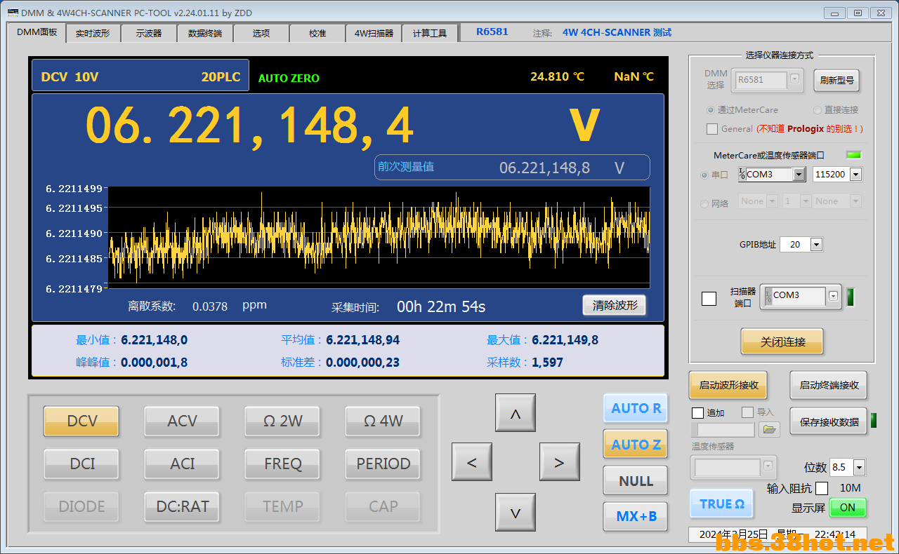Choose the 网络 network radio button

pyautogui.click(x=704, y=204)
